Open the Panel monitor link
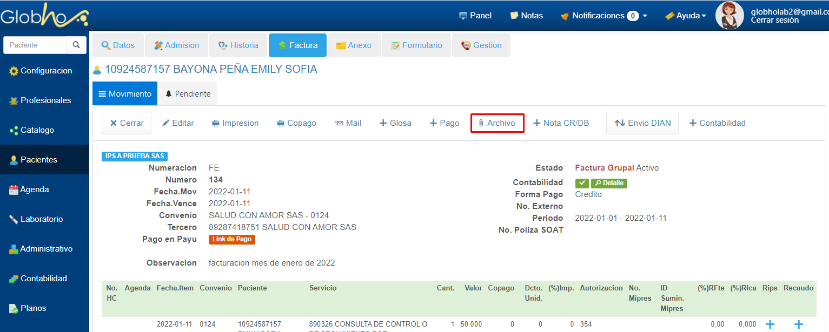 pyautogui.click(x=475, y=16)
